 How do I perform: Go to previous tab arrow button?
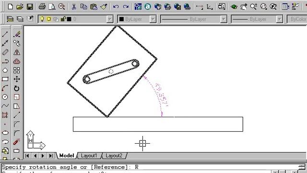click(x=35, y=156)
